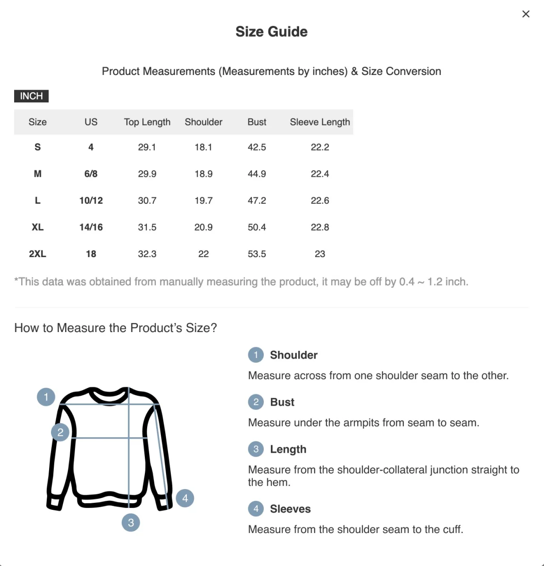Click the Size Guide title
544x566 pixels.
271,31
